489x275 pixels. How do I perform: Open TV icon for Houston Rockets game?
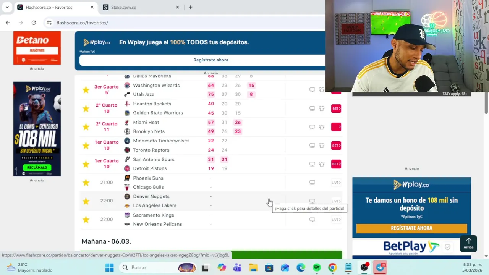point(312,108)
